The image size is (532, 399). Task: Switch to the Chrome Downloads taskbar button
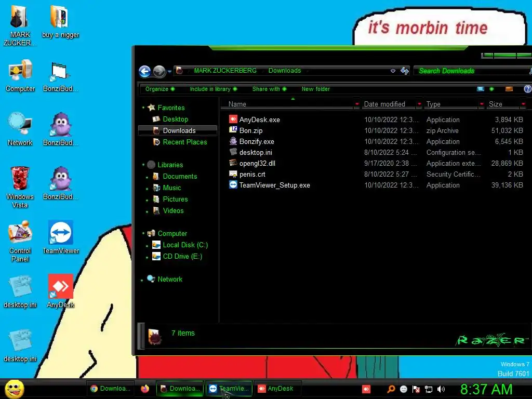[x=111, y=389]
